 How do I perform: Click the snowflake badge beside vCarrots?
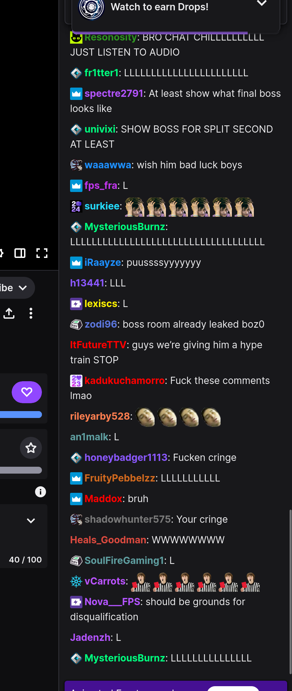pos(76,581)
